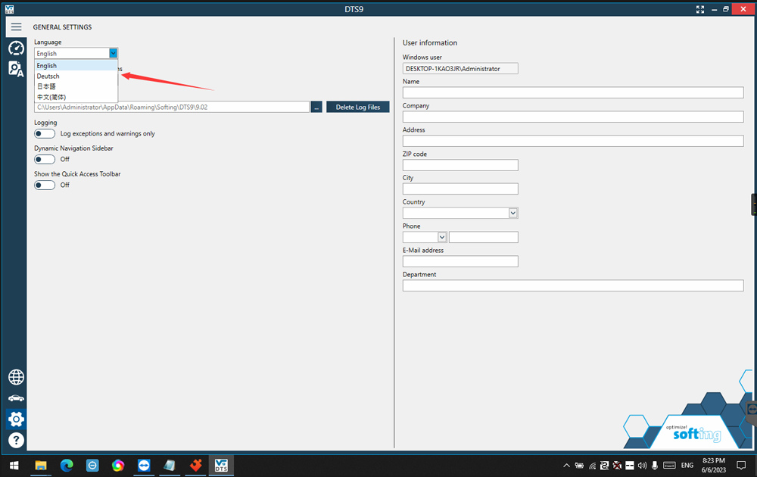The width and height of the screenshot is (757, 477).
Task: Open TeamViewer from the taskbar
Action: coord(144,465)
